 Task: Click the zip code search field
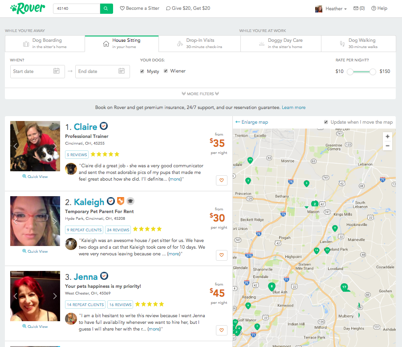(x=77, y=8)
